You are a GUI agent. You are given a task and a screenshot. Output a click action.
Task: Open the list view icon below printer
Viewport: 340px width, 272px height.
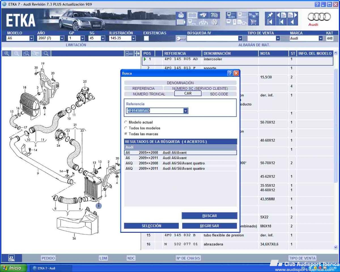[181, 22]
